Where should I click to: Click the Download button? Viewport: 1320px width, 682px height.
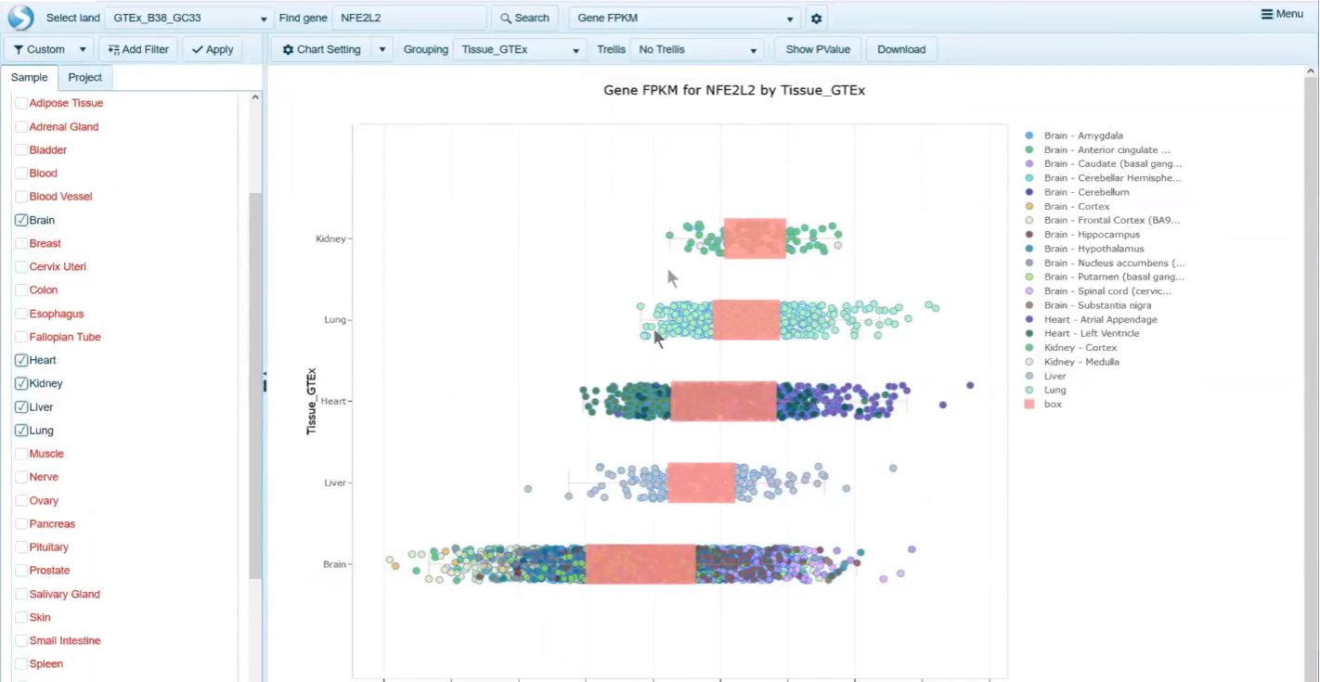901,49
